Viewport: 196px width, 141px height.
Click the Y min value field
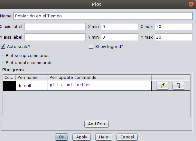pyautogui.click(x=119, y=37)
